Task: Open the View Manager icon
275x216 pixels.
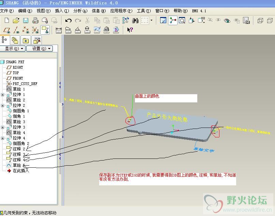Action: 246,20
